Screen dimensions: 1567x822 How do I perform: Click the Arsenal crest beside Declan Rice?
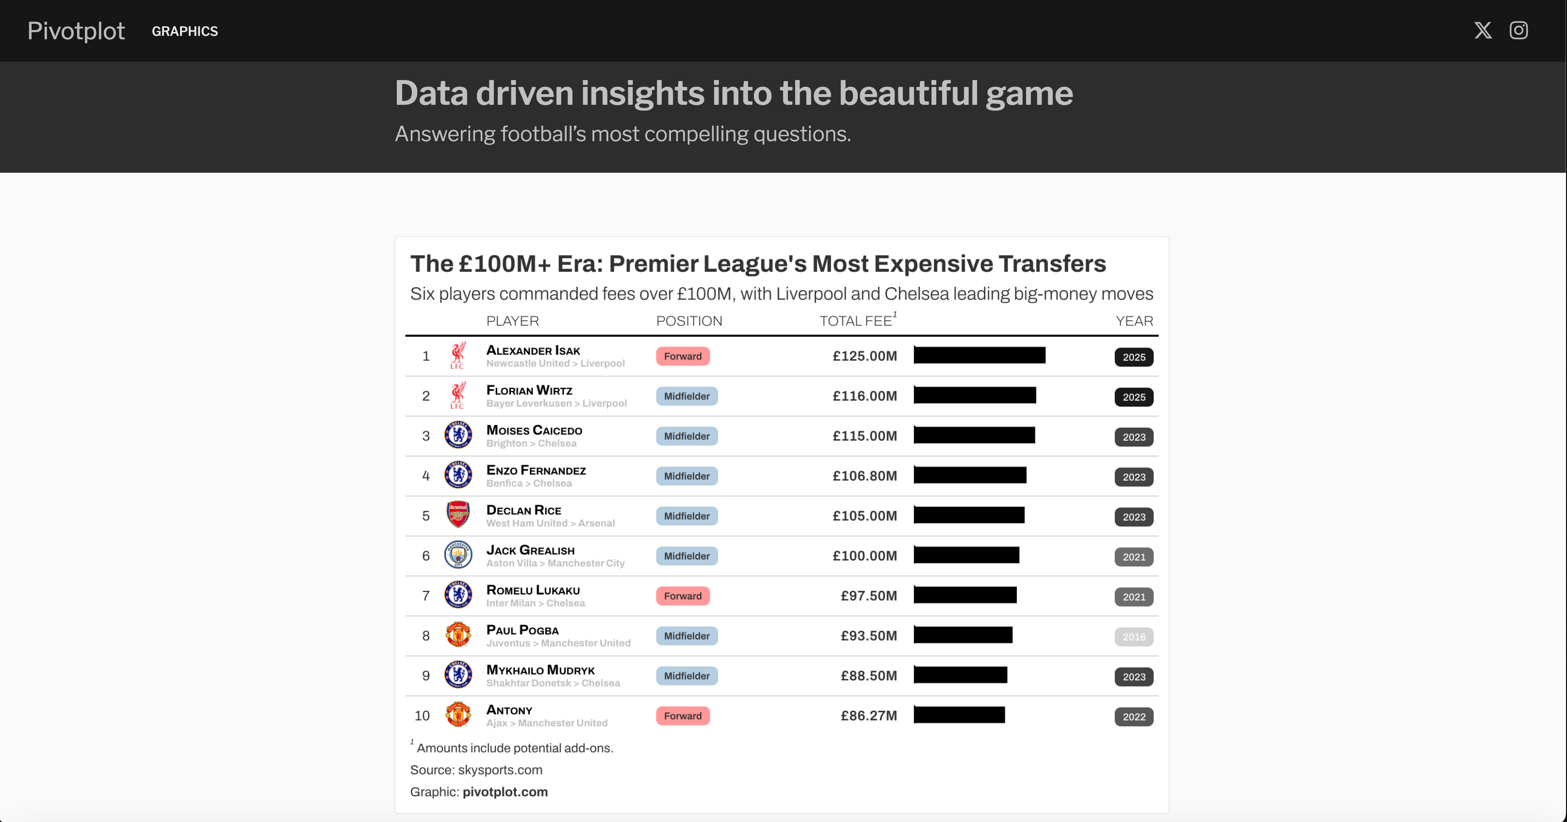tap(458, 515)
